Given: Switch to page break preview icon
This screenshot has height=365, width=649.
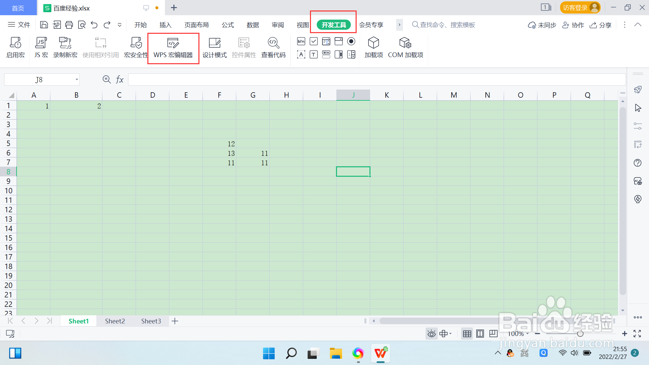Looking at the screenshot, I should (x=493, y=334).
